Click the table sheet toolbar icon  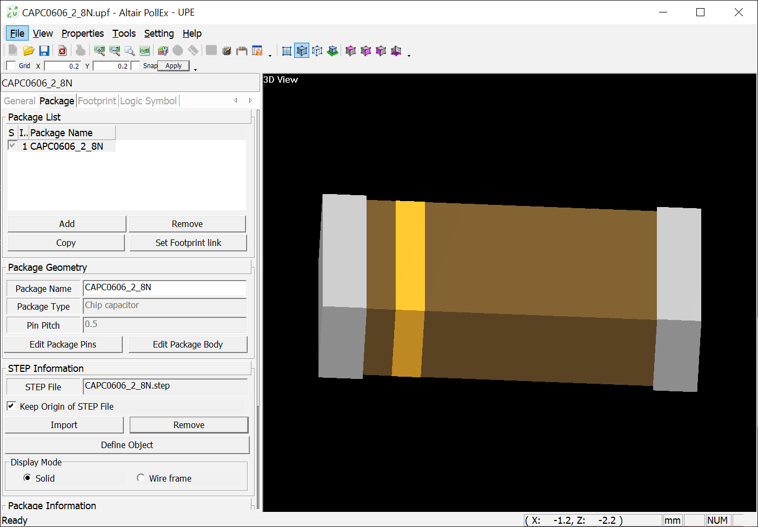[x=257, y=50]
